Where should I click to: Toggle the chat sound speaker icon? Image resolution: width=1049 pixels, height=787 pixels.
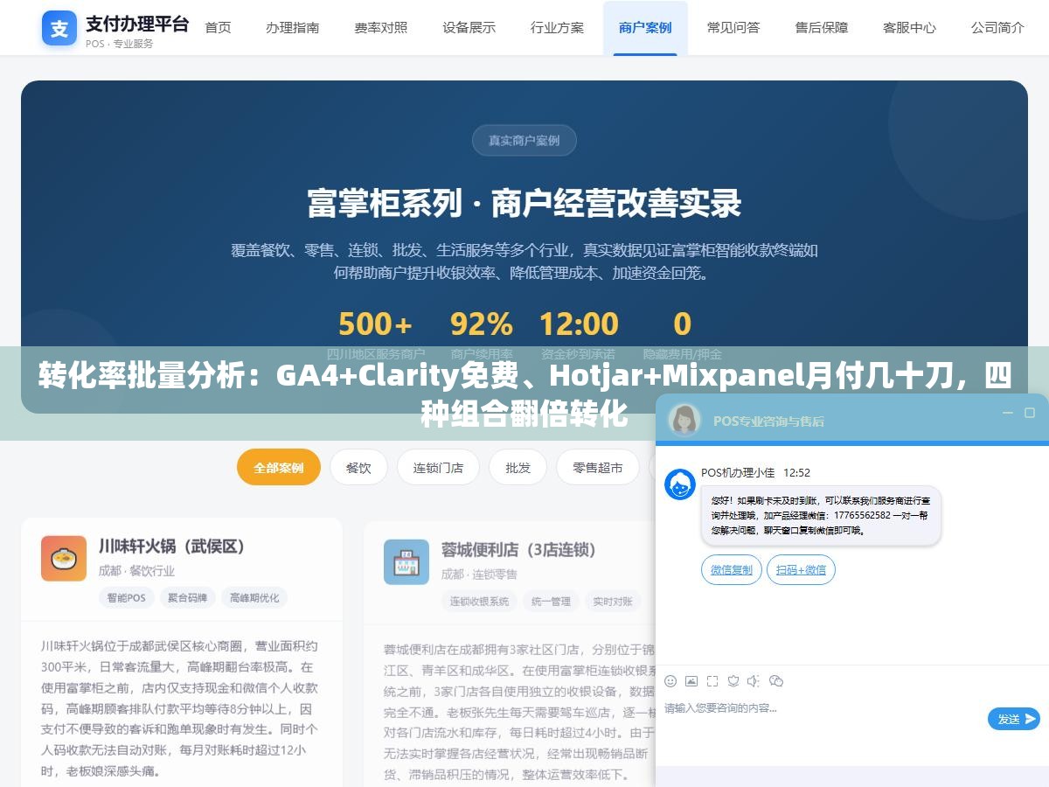[x=754, y=681]
